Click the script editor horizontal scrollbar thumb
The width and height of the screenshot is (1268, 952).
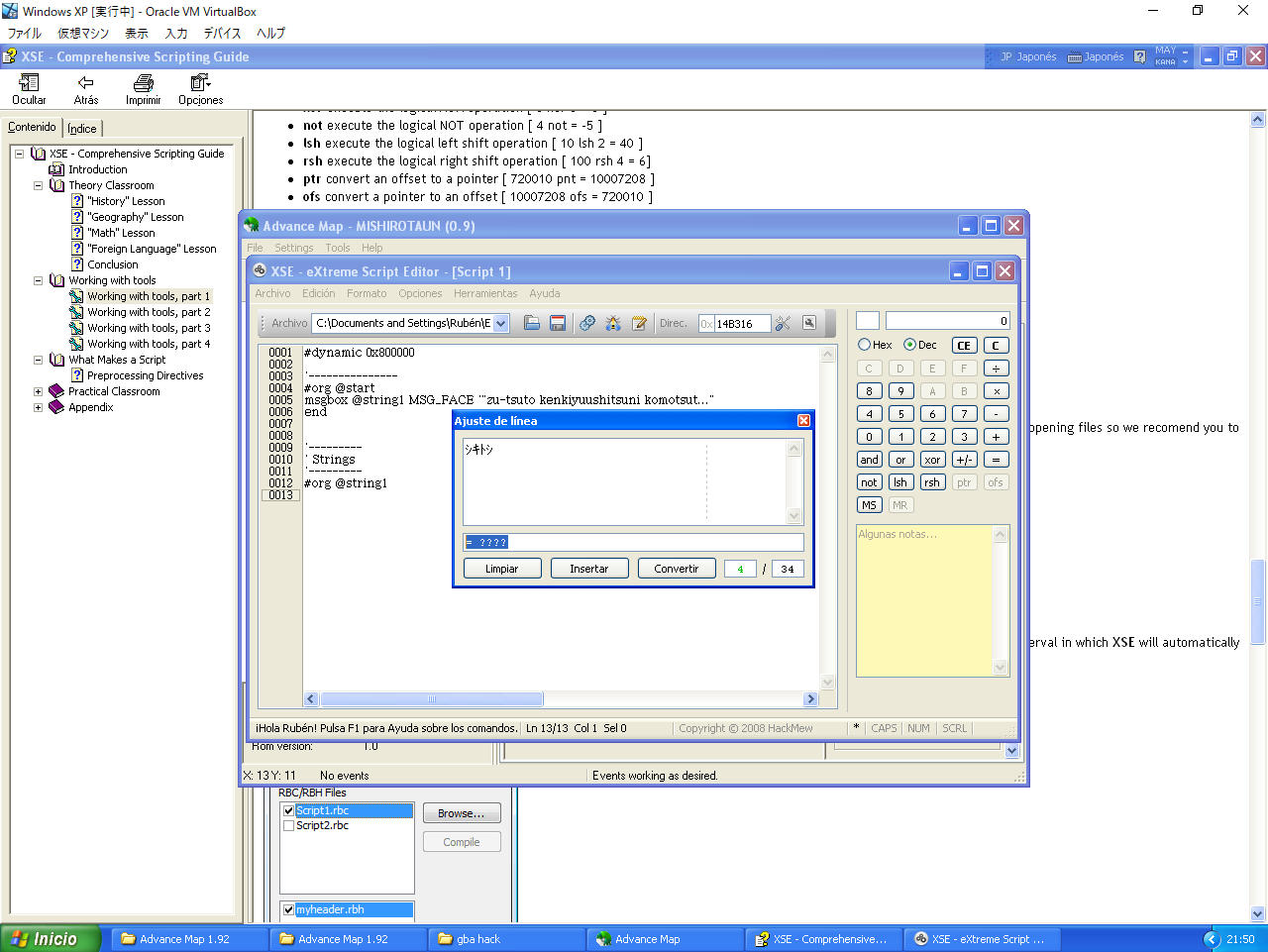click(431, 699)
